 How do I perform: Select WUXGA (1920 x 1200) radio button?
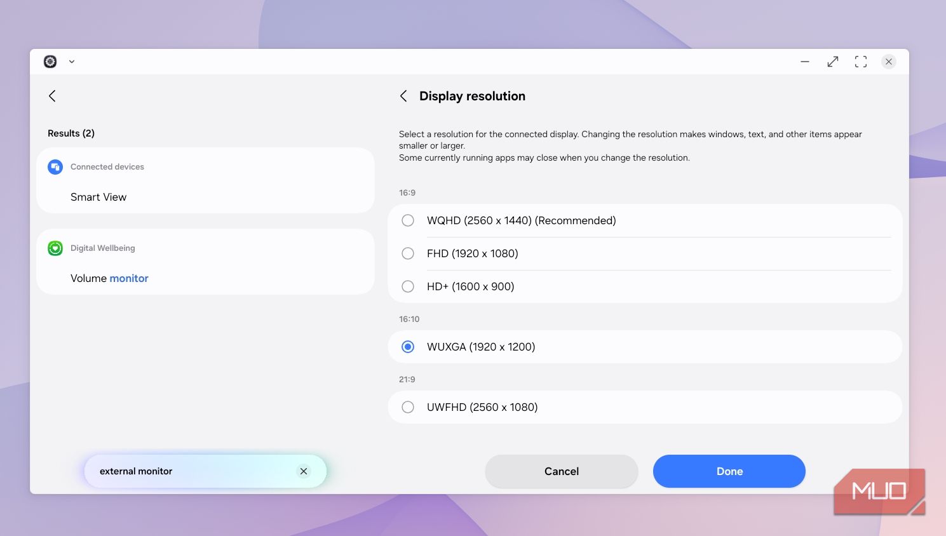coord(408,347)
